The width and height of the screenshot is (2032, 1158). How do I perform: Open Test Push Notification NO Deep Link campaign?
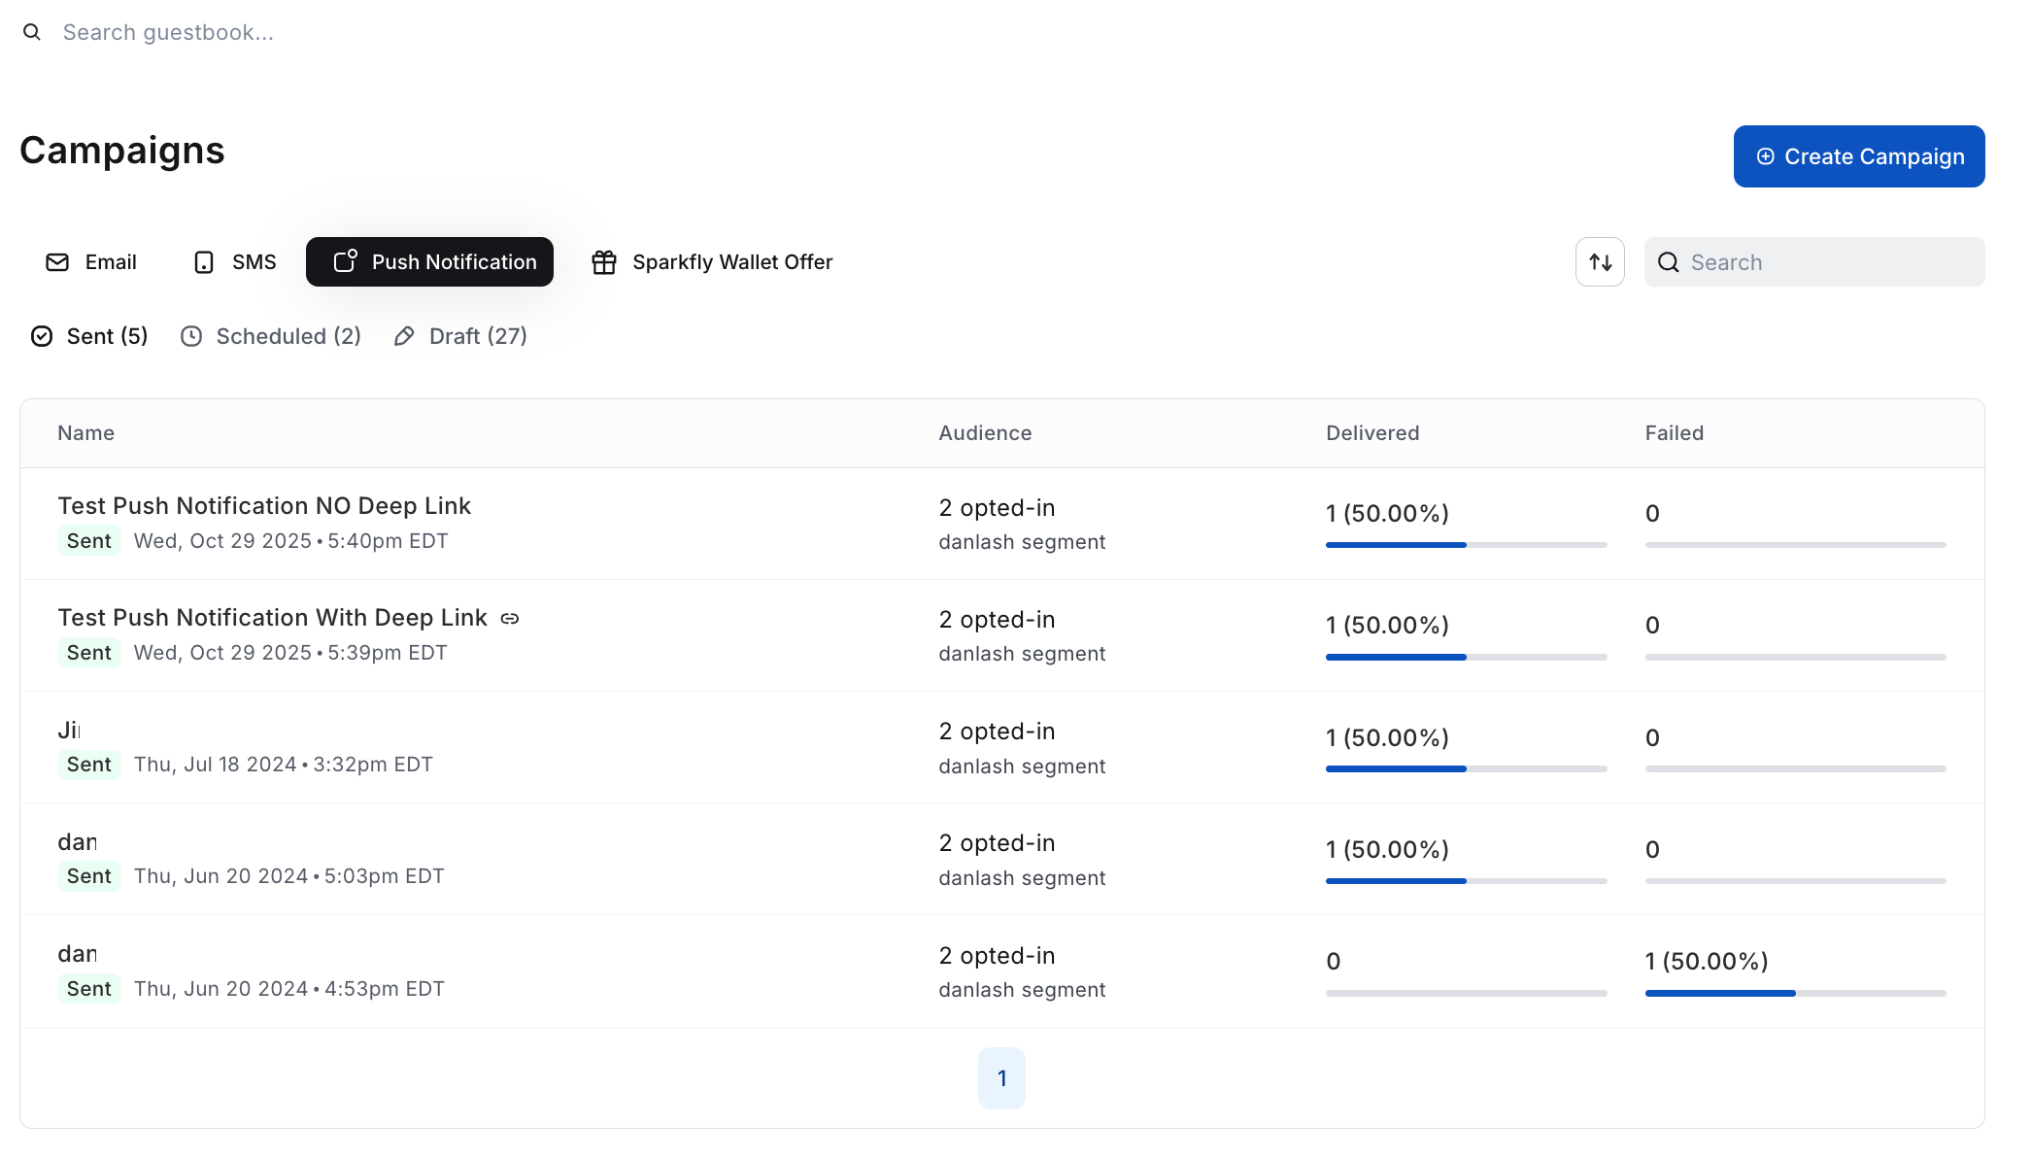pyautogui.click(x=264, y=506)
